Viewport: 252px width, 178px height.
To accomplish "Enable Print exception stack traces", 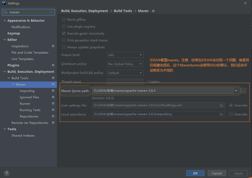I will pyautogui.click(x=64, y=40).
